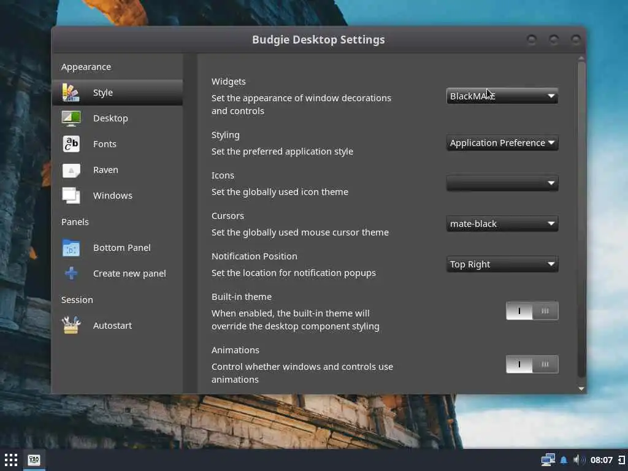Open the Styling Application Preference dropdown
This screenshot has width=628, height=471.
[x=502, y=143]
